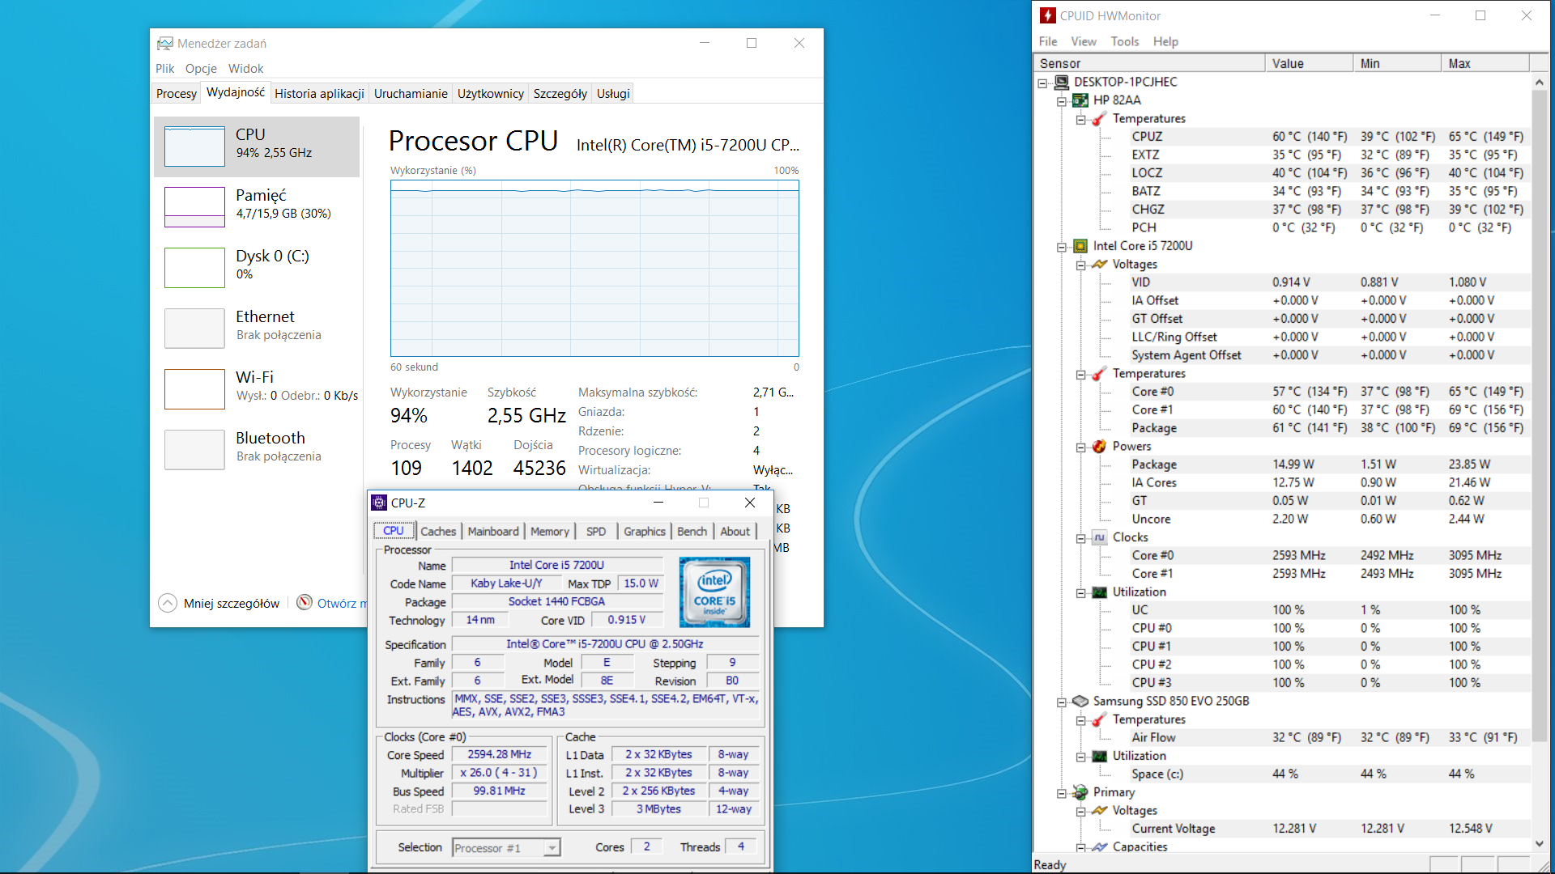Click the Max column header
This screenshot has height=874, width=1555.
pos(1485,63)
